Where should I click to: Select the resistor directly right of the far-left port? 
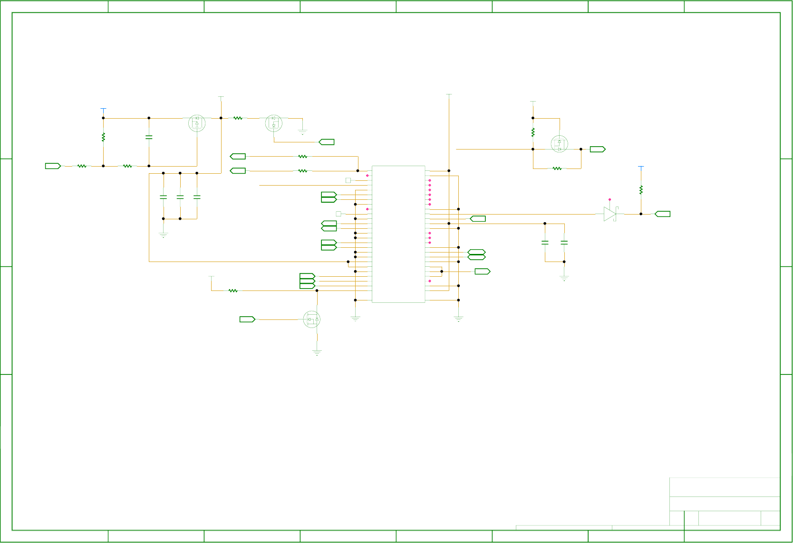click(82, 166)
